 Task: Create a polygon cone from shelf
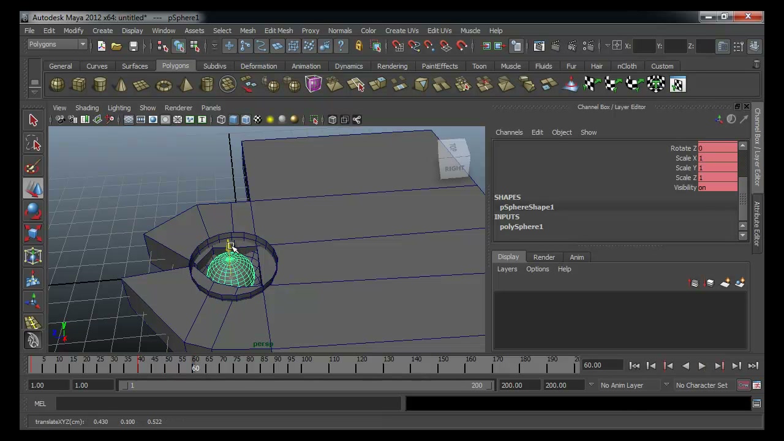point(121,85)
